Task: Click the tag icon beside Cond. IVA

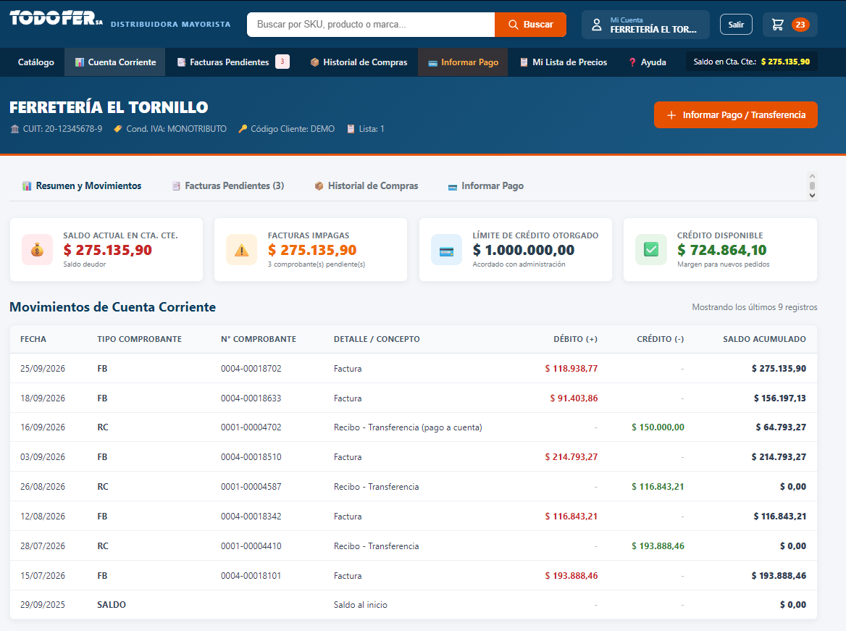Action: (x=118, y=129)
